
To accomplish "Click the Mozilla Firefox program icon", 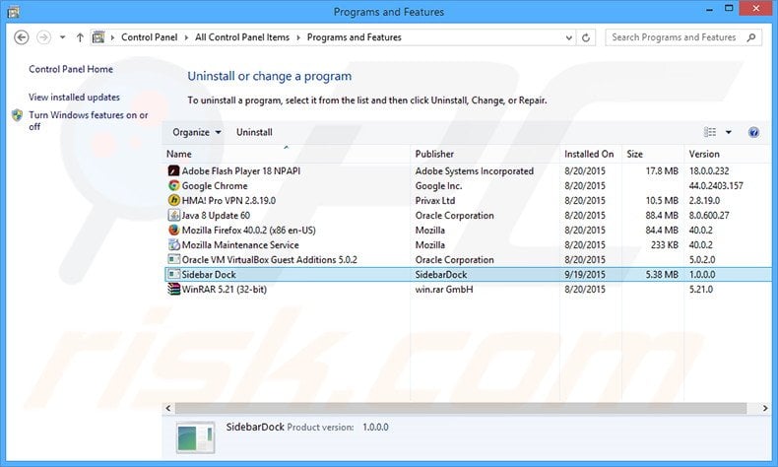I will point(173,231).
